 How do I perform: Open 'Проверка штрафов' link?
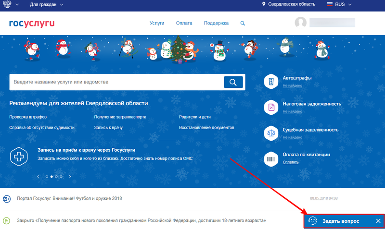pos(28,117)
